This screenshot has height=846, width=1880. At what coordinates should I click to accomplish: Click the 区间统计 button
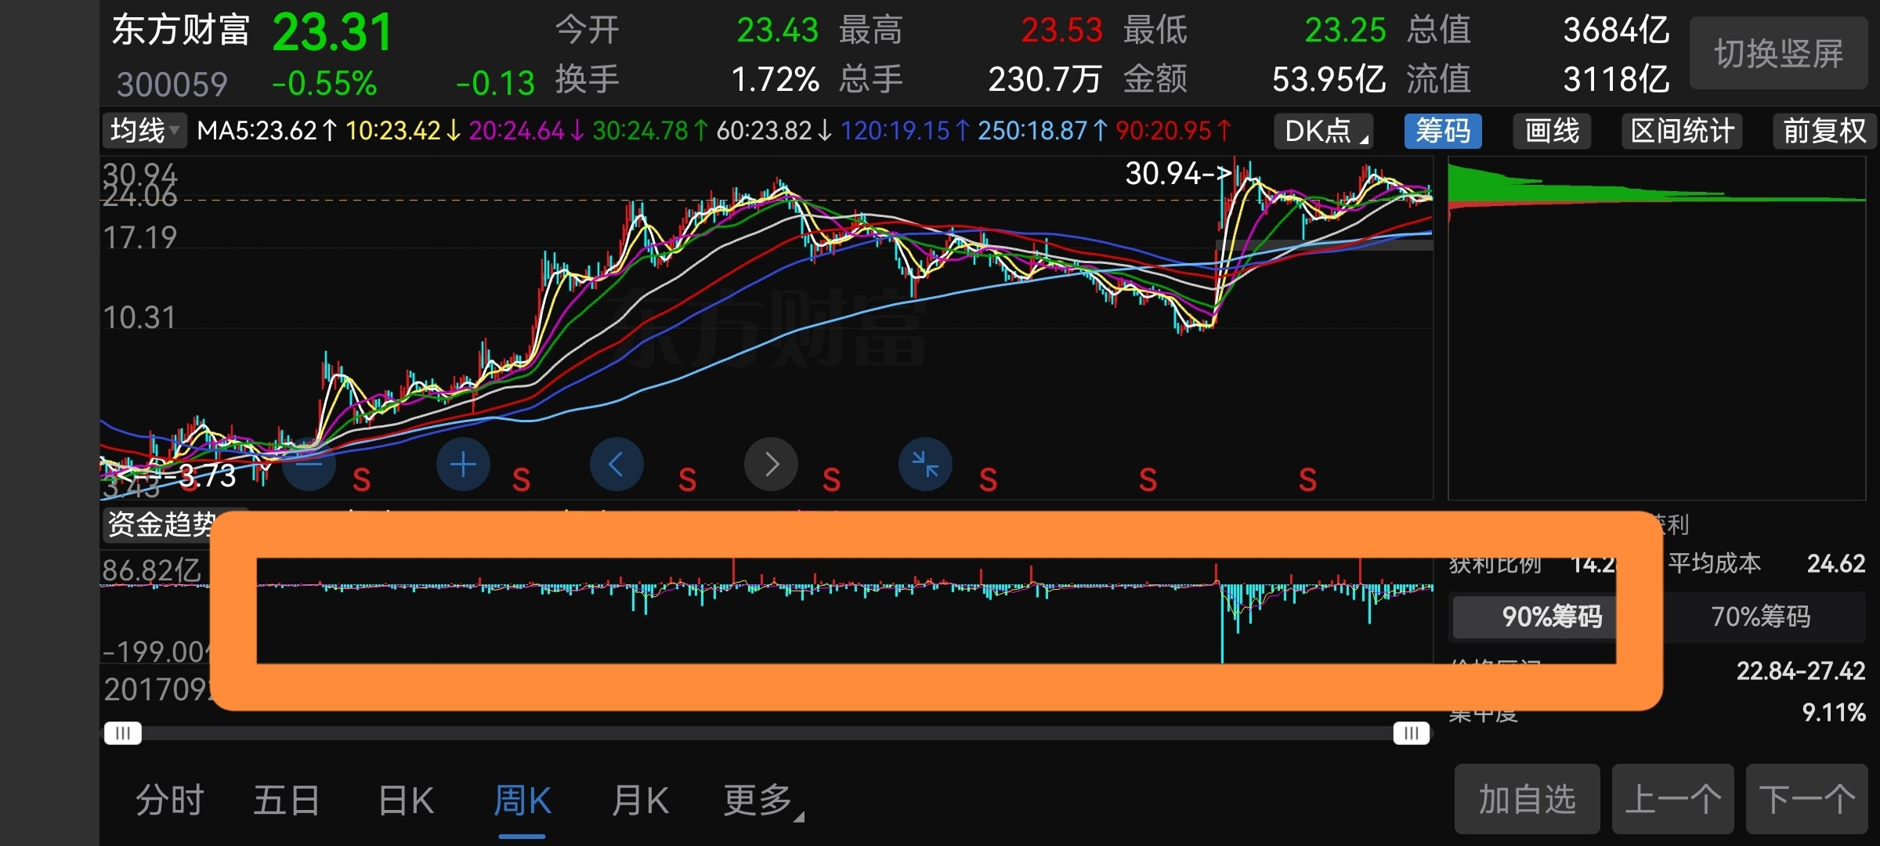click(1682, 131)
